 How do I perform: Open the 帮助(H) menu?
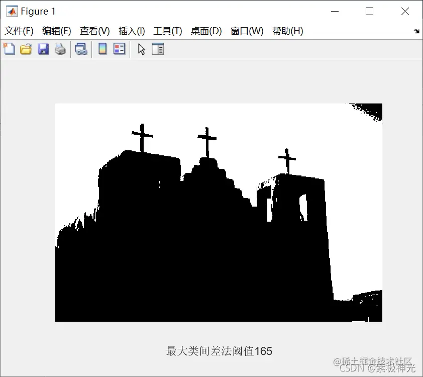[287, 31]
